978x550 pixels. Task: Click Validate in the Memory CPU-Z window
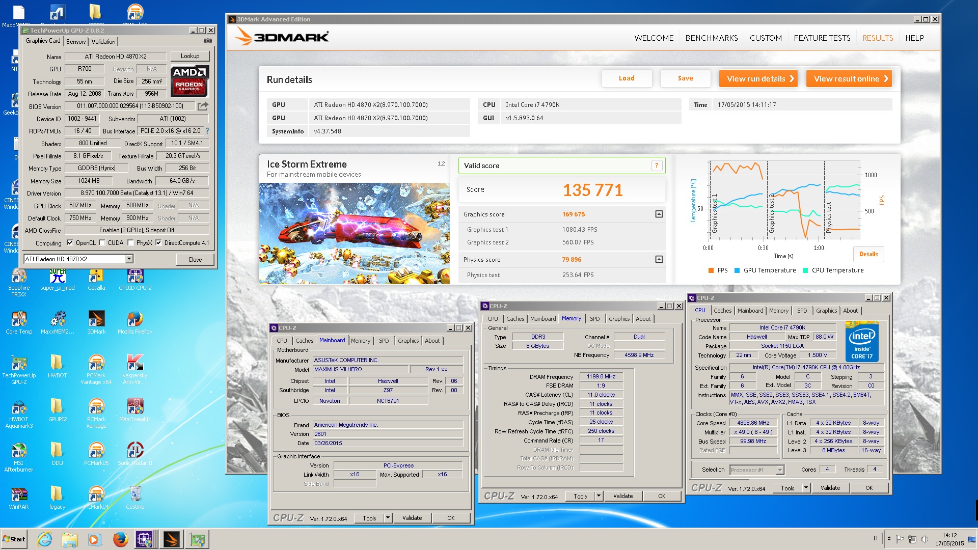click(622, 496)
